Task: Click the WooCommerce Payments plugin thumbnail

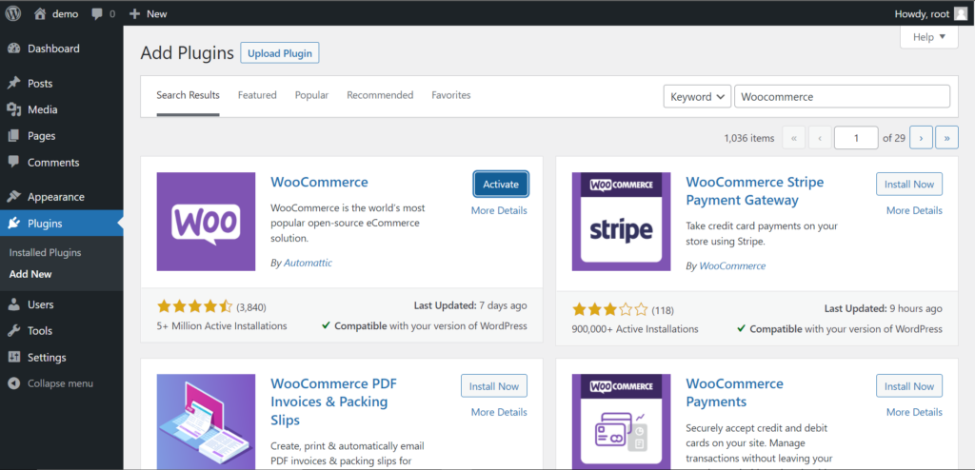Action: [x=621, y=421]
